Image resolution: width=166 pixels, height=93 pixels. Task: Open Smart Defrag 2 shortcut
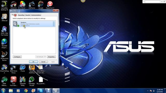click(x=4, y=69)
